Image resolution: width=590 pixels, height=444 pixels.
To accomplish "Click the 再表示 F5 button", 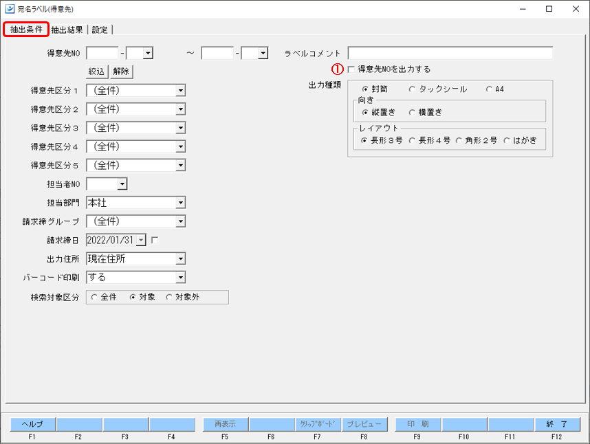I will (x=225, y=425).
